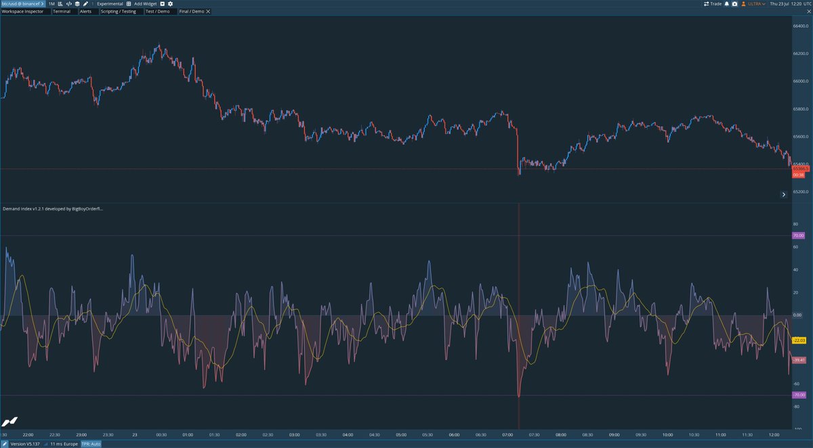Expand the ULTRA account dropdown
The height and width of the screenshot is (448, 813).
point(757,3)
